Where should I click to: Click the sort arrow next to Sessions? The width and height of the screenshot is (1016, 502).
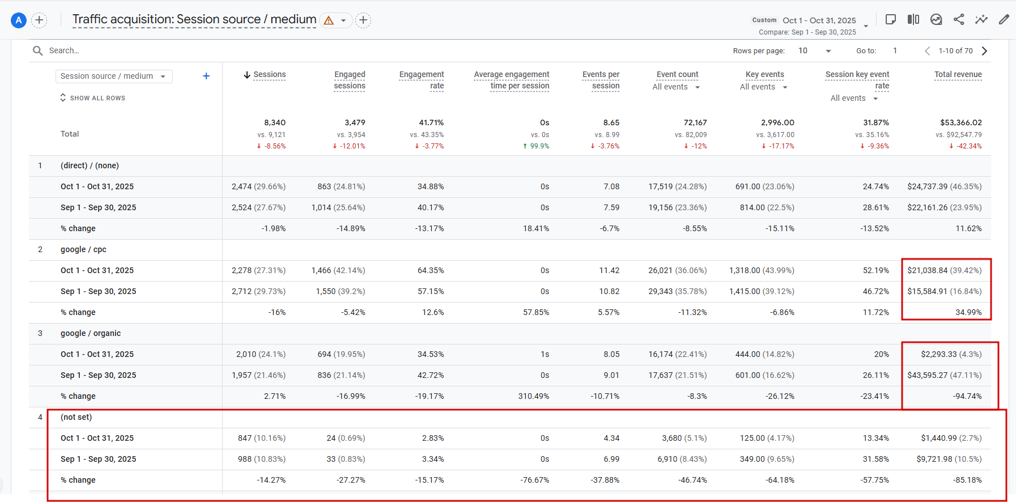tap(247, 75)
